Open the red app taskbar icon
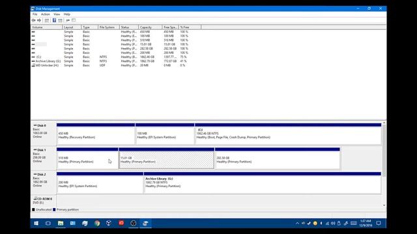The image size is (417, 234). coord(121,224)
